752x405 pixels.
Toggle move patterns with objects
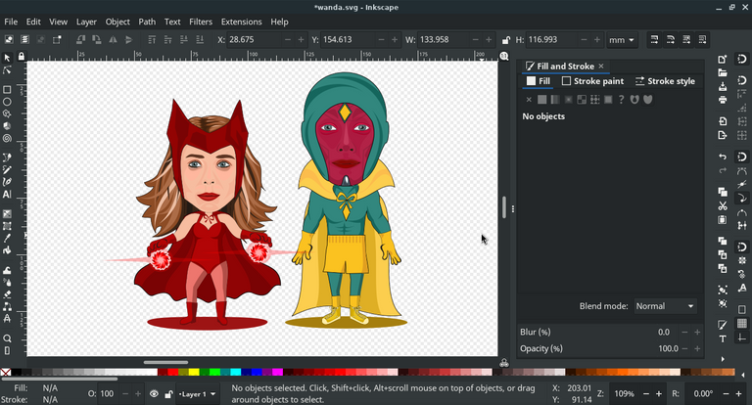pos(702,40)
